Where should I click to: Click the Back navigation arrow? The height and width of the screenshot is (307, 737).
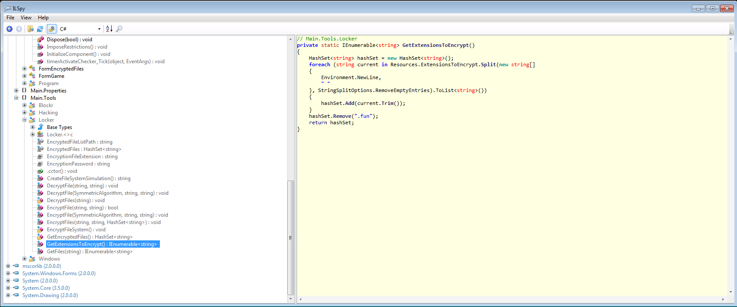(x=9, y=29)
